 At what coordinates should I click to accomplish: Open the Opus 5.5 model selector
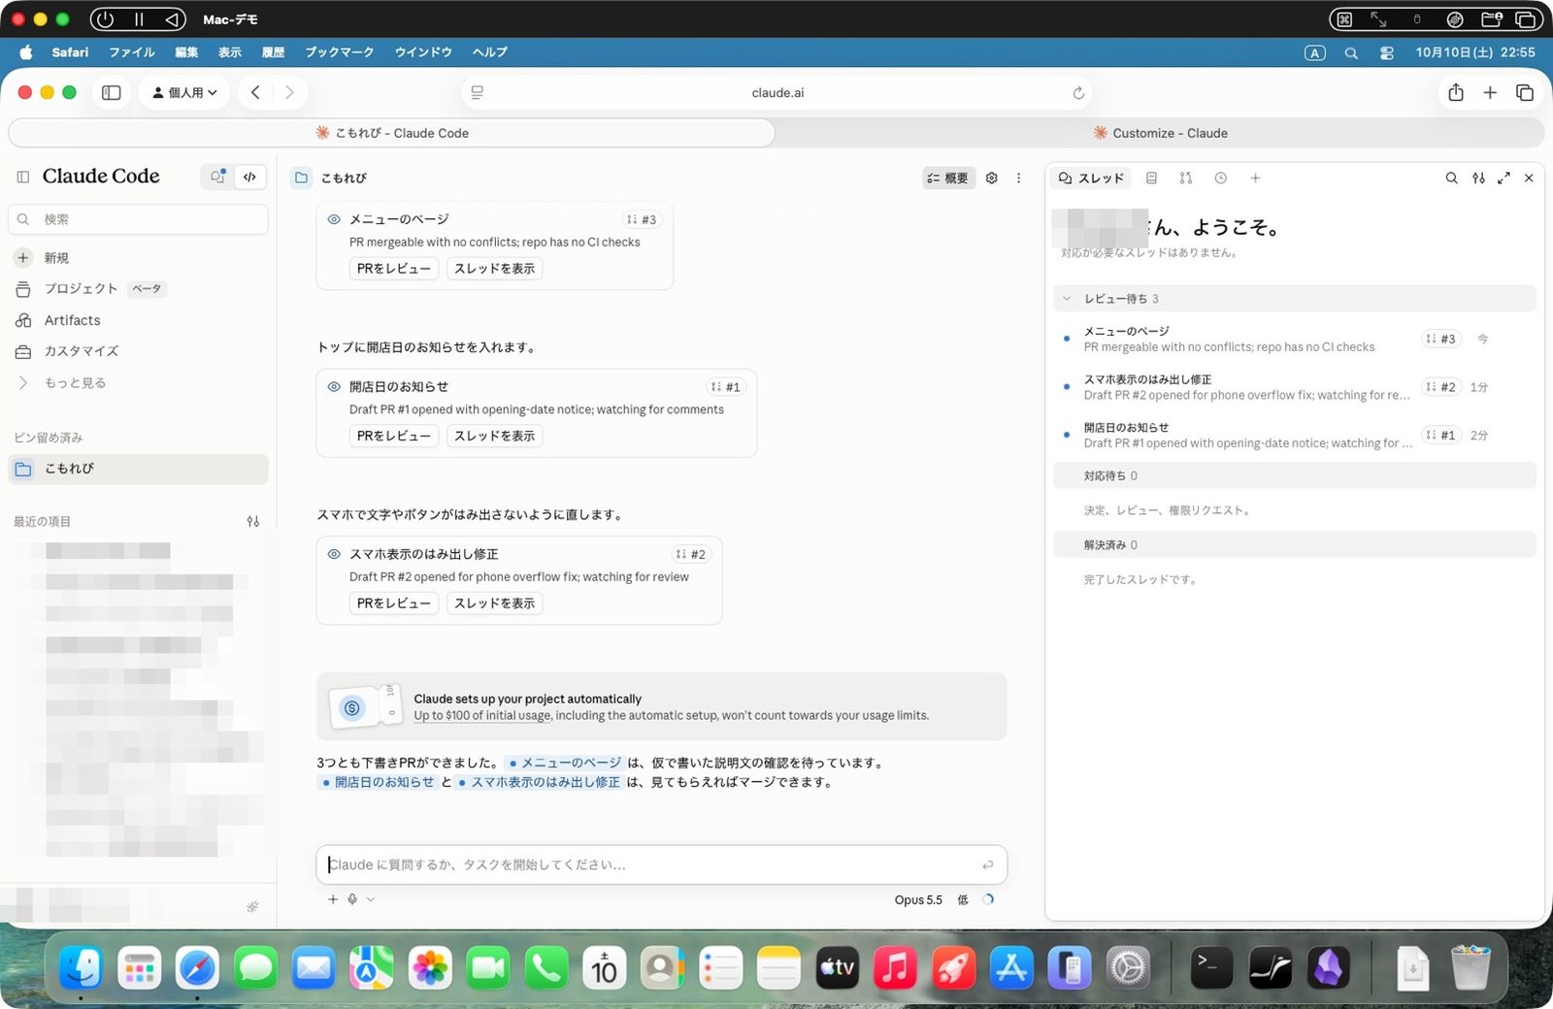(918, 900)
